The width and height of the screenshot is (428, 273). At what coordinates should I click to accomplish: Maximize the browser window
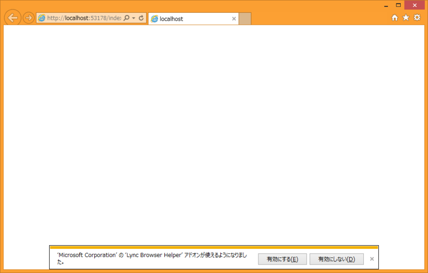(398, 5)
